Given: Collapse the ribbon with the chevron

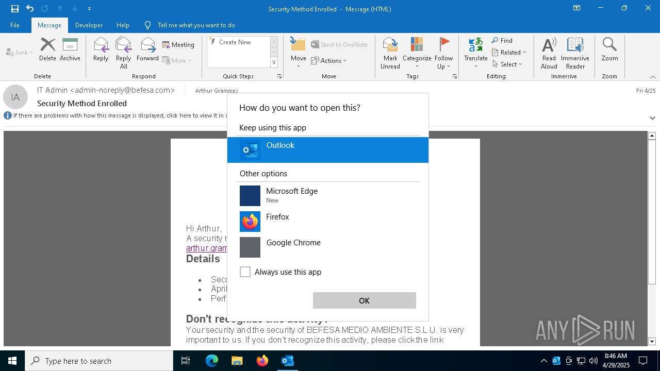Looking at the screenshot, I should click(x=653, y=77).
